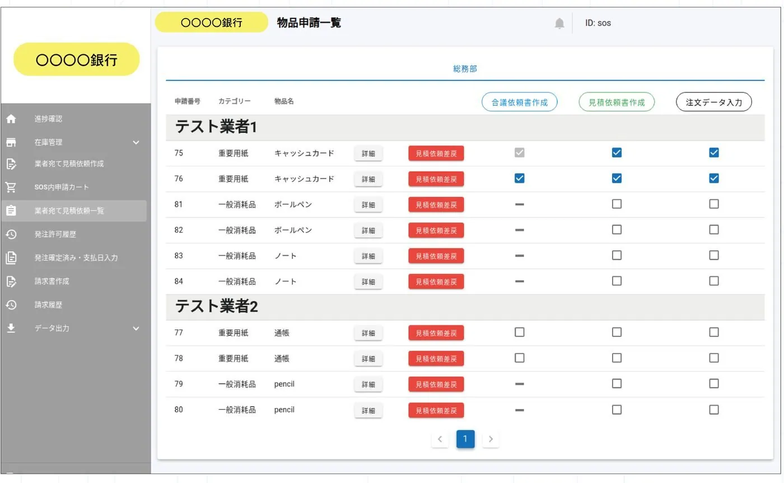This screenshot has width=784, height=483.
Task: Click the ○○○○銀行 logo in the header
Action: point(212,22)
